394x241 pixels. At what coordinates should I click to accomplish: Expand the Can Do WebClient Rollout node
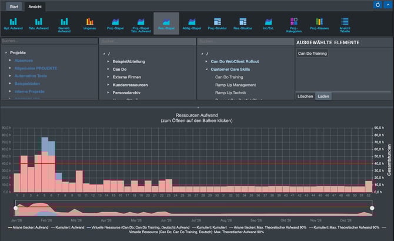click(x=206, y=61)
